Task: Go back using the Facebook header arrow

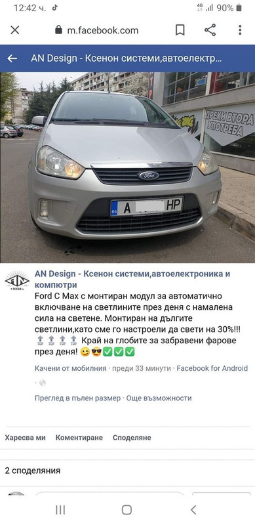Action: [12, 58]
